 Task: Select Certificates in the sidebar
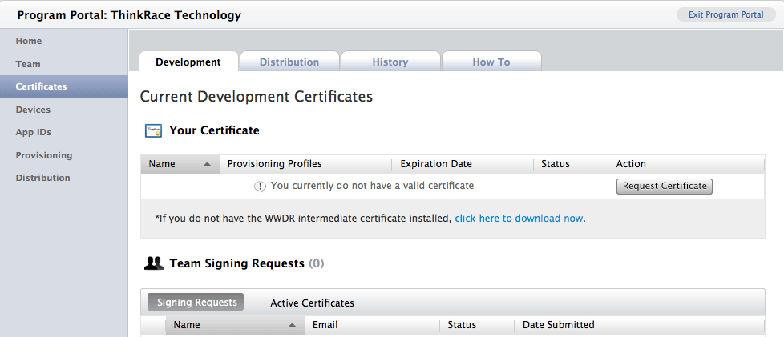click(64, 86)
